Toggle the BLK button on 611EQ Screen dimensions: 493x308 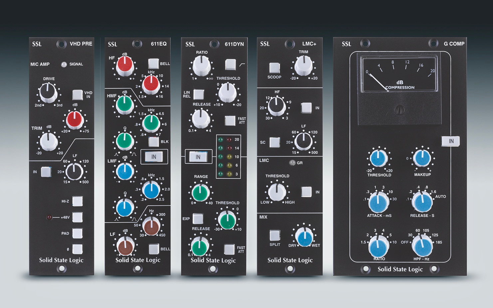[x=153, y=142]
